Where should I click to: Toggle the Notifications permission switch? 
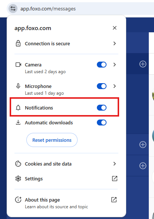pos(102,108)
